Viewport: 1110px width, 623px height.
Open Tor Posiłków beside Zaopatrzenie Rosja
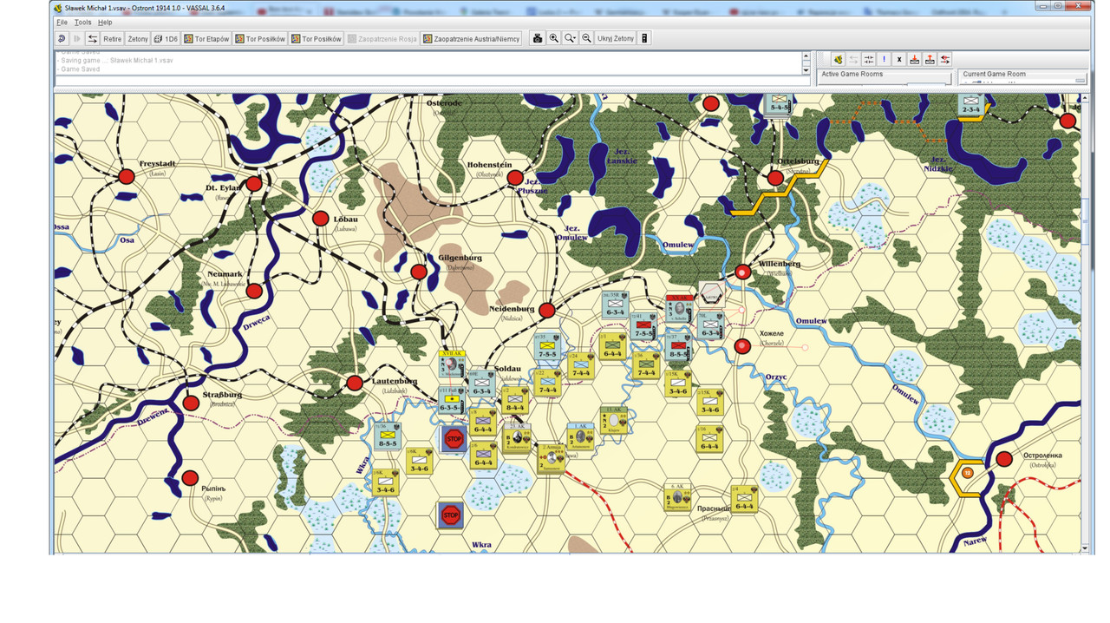pos(317,39)
